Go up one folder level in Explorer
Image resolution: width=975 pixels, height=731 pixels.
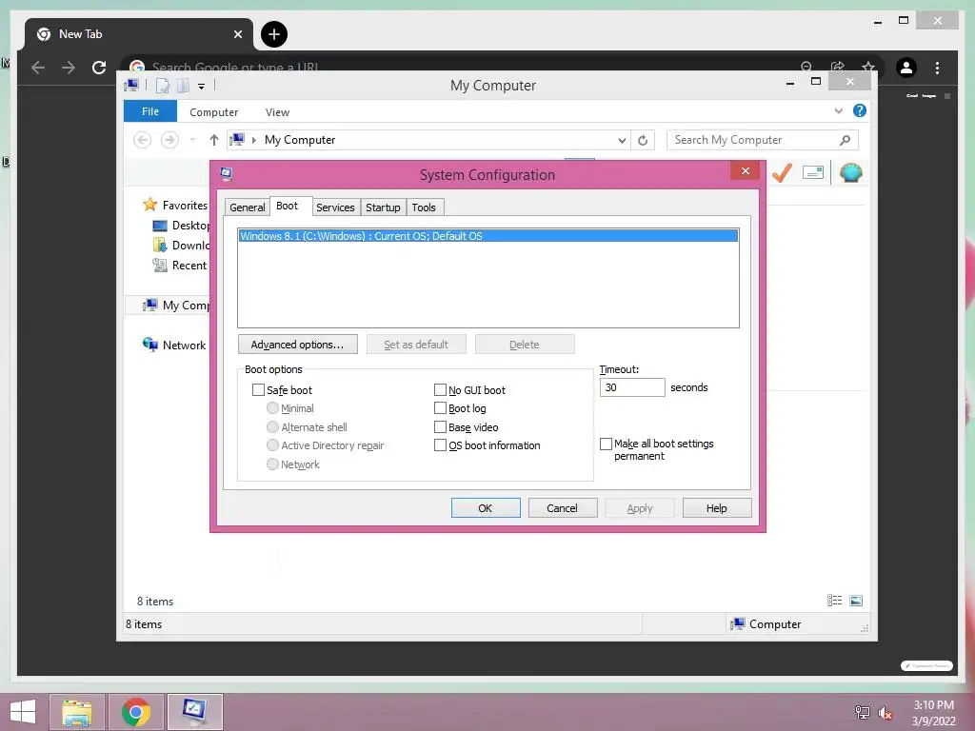point(214,140)
